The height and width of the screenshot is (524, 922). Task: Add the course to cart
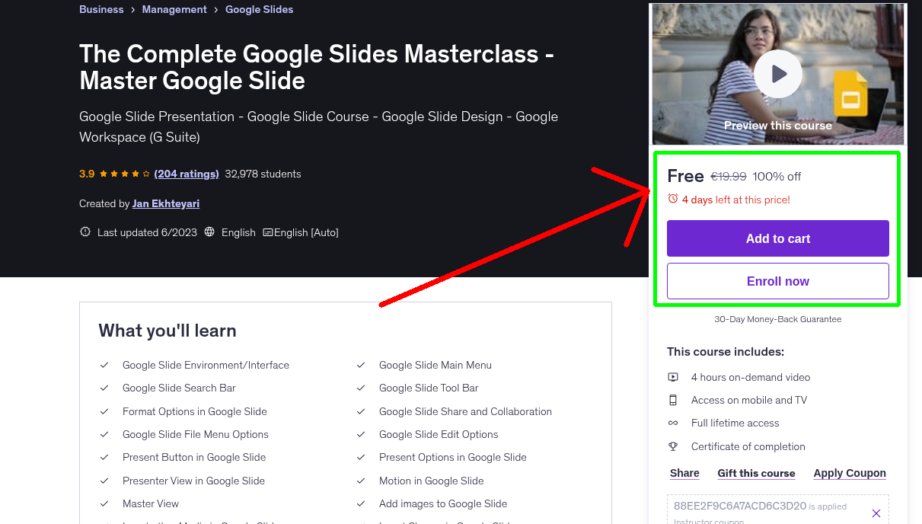pos(777,238)
